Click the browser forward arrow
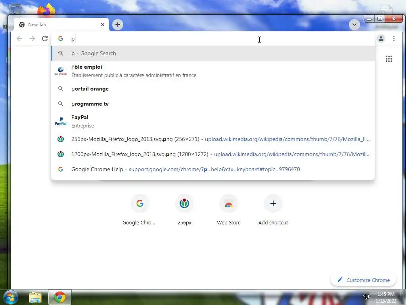This screenshot has height=305, width=406. tap(32, 39)
